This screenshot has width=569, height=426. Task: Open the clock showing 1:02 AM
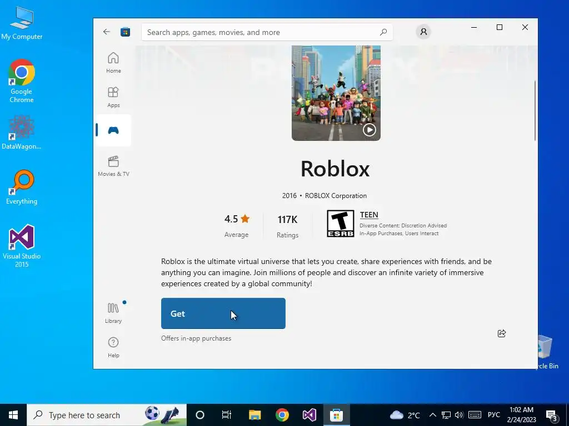[521, 415]
